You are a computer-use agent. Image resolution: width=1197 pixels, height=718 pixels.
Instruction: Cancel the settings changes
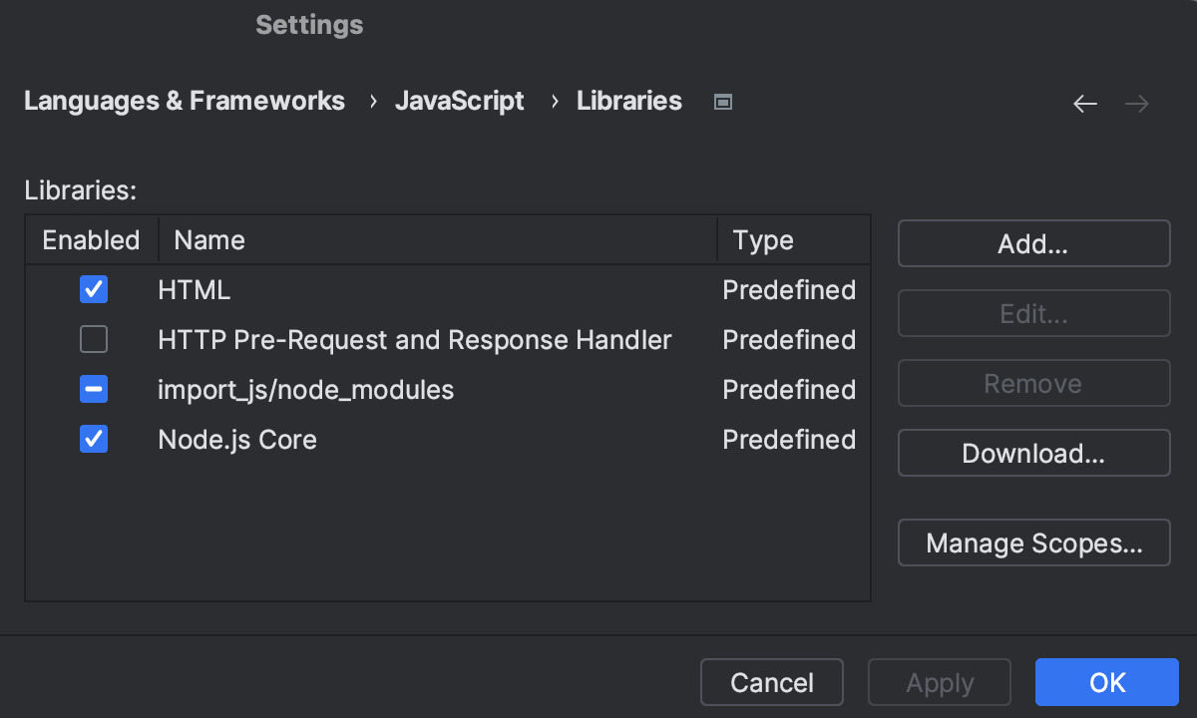click(x=771, y=682)
